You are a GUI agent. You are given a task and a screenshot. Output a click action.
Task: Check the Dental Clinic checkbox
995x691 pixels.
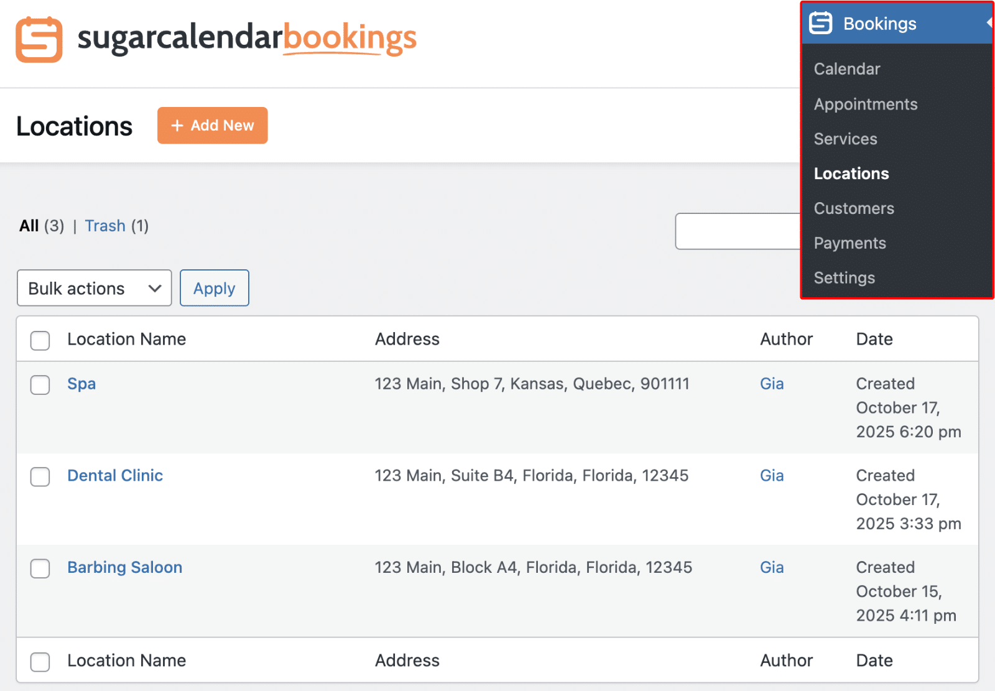pos(40,477)
